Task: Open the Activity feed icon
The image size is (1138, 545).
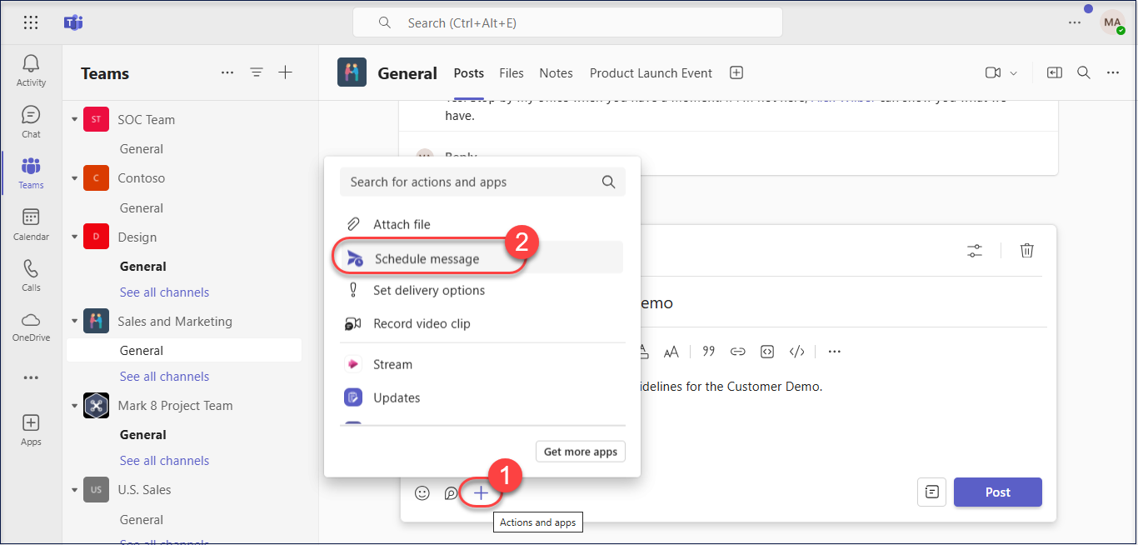Action: click(x=31, y=70)
